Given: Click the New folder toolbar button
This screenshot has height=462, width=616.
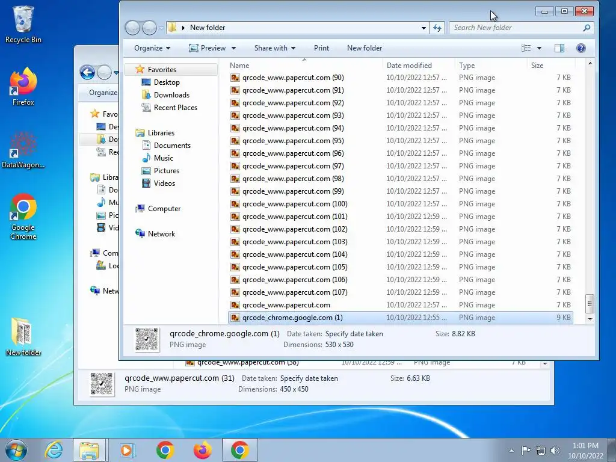Looking at the screenshot, I should (364, 48).
